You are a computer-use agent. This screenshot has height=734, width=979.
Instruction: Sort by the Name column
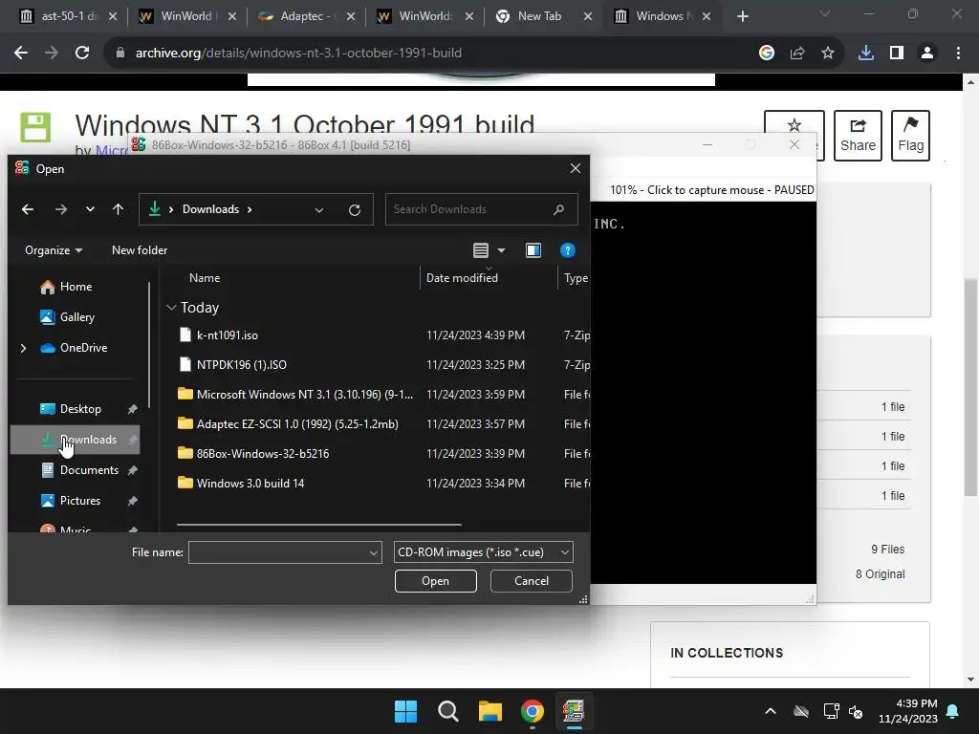point(205,278)
